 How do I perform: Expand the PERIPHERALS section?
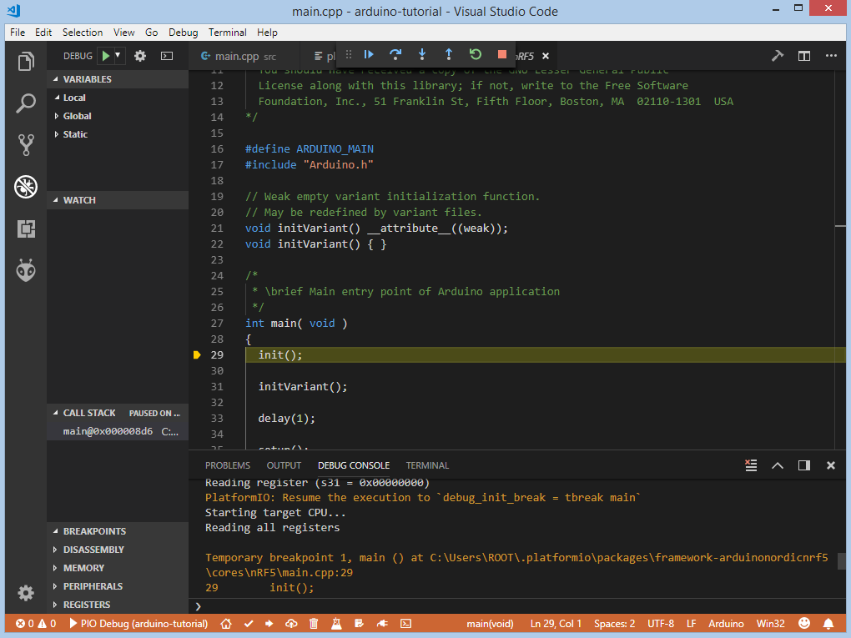[x=118, y=586]
